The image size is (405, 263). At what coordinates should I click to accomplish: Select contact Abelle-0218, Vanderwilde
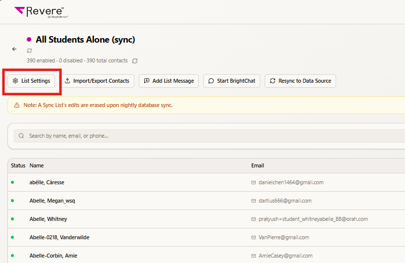tap(59, 237)
